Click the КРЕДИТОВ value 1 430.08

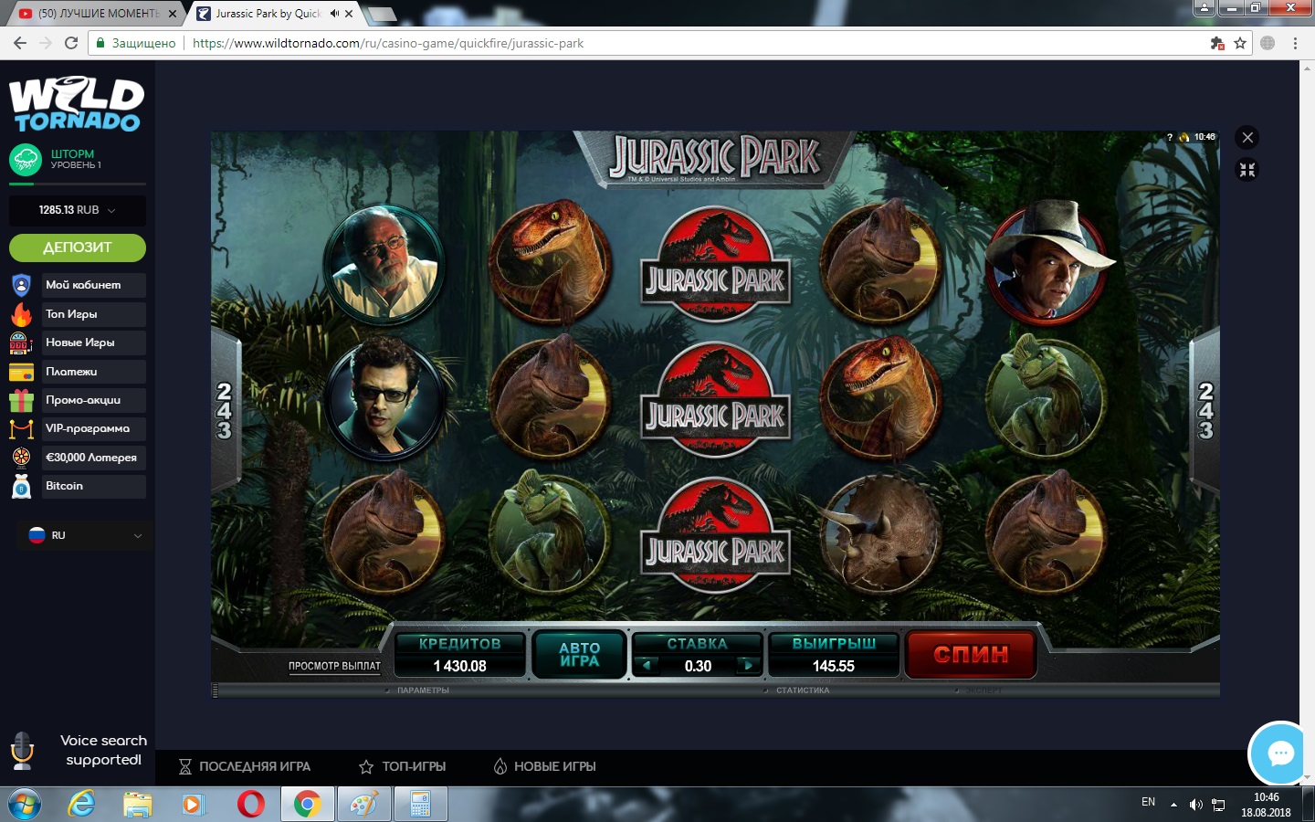pyautogui.click(x=460, y=666)
